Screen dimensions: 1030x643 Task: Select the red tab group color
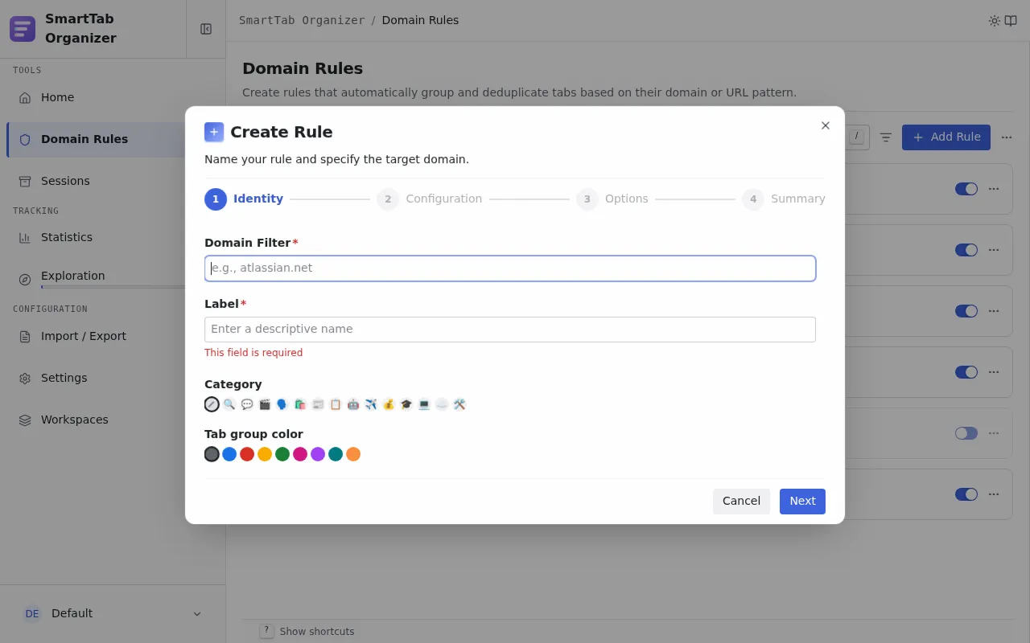coord(247,454)
